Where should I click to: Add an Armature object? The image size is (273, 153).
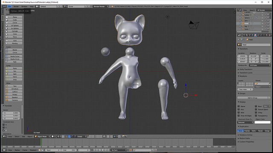tap(14, 89)
